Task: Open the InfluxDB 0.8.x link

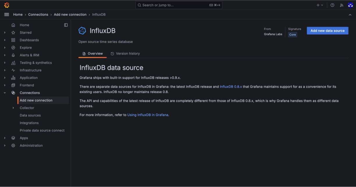Action: click(x=231, y=87)
